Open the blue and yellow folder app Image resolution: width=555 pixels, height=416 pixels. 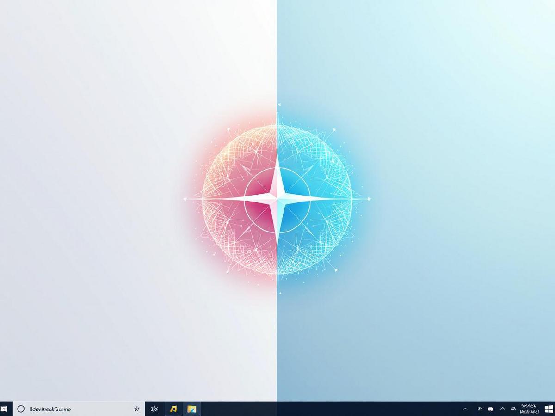click(191, 409)
